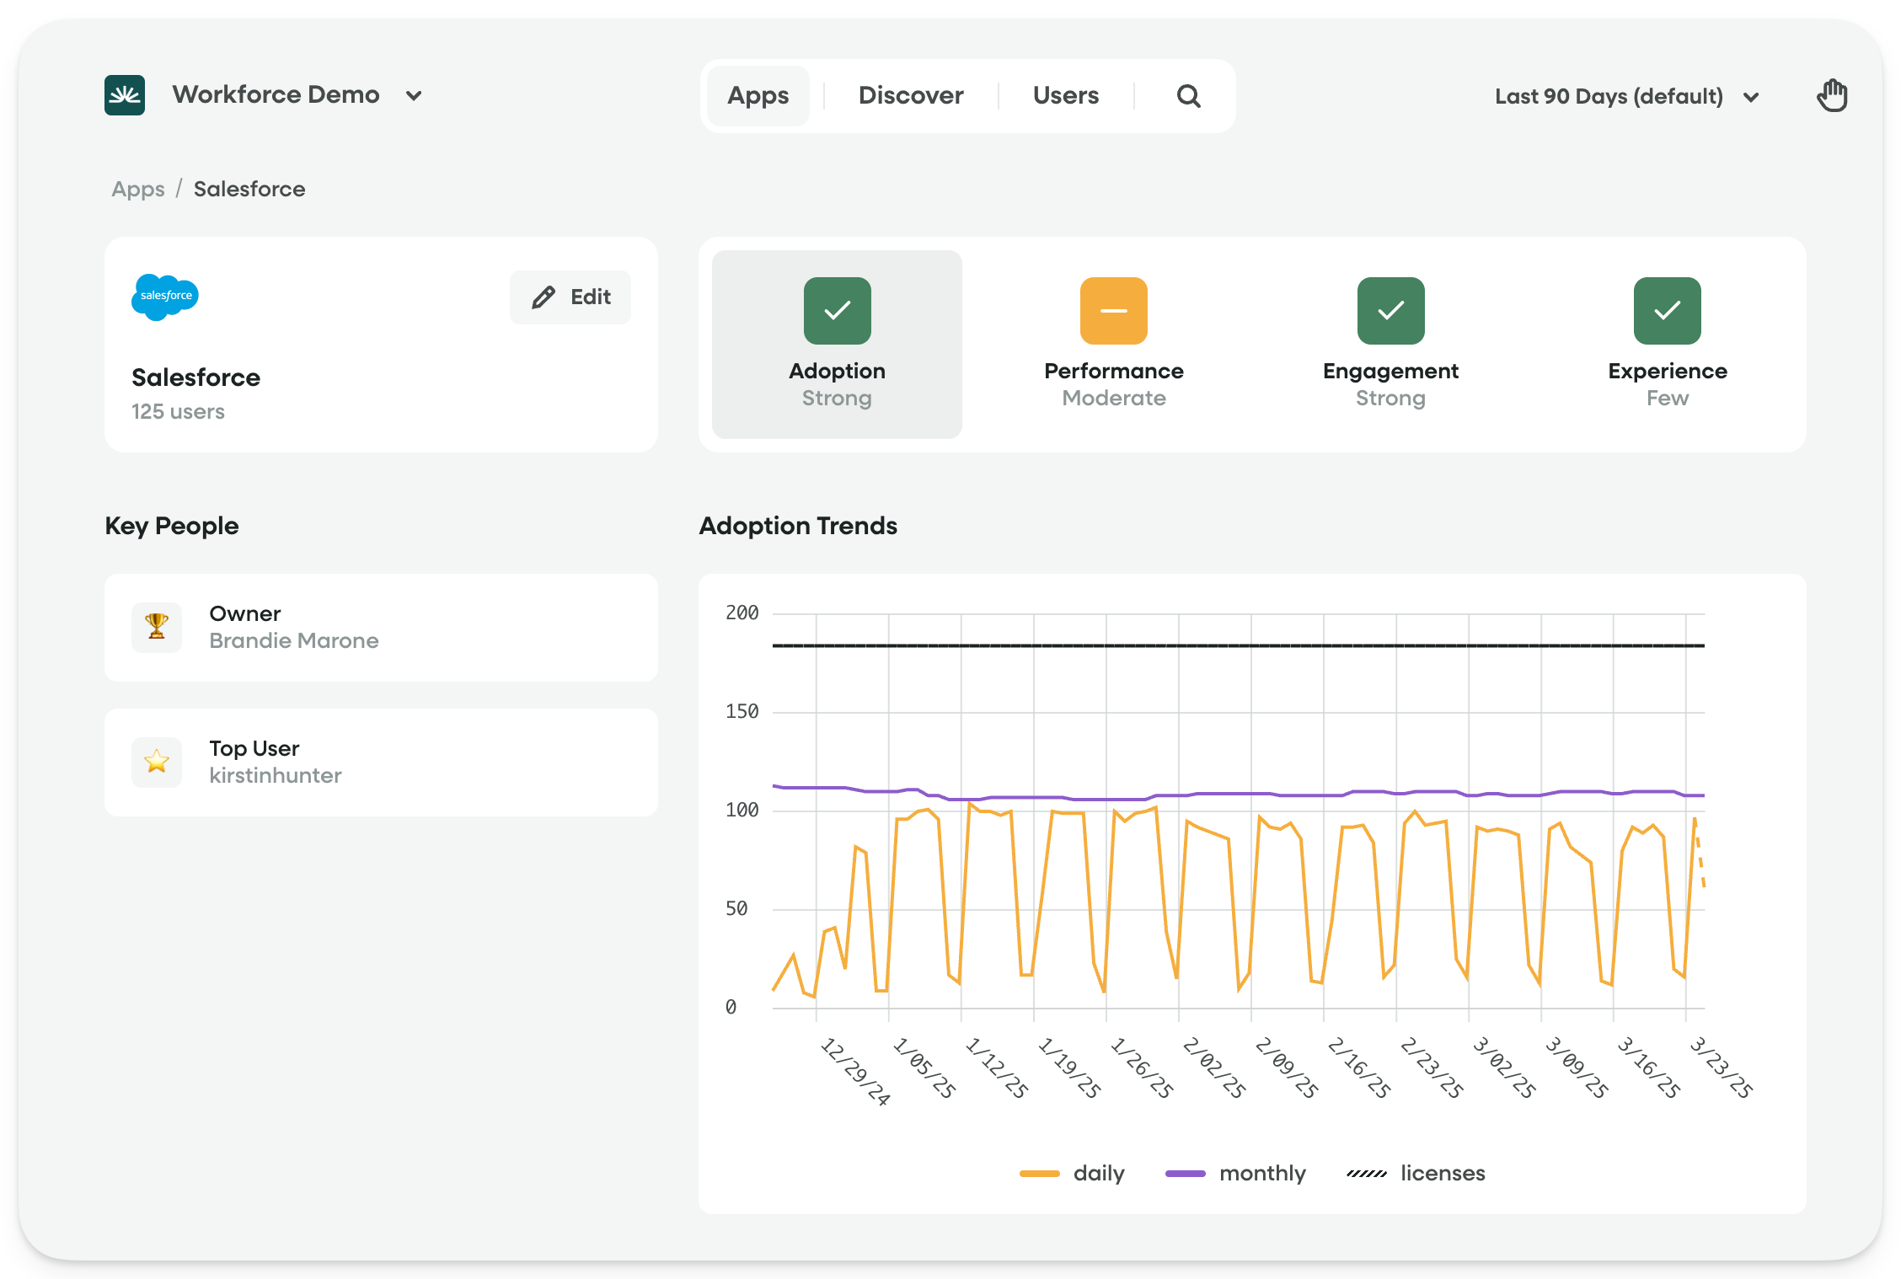Select the Experience Few card
Image resolution: width=1901 pixels, height=1279 pixels.
pos(1668,345)
